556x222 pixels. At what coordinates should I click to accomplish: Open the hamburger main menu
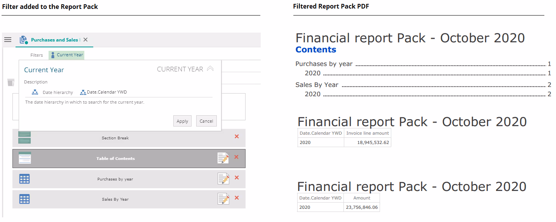pyautogui.click(x=8, y=40)
